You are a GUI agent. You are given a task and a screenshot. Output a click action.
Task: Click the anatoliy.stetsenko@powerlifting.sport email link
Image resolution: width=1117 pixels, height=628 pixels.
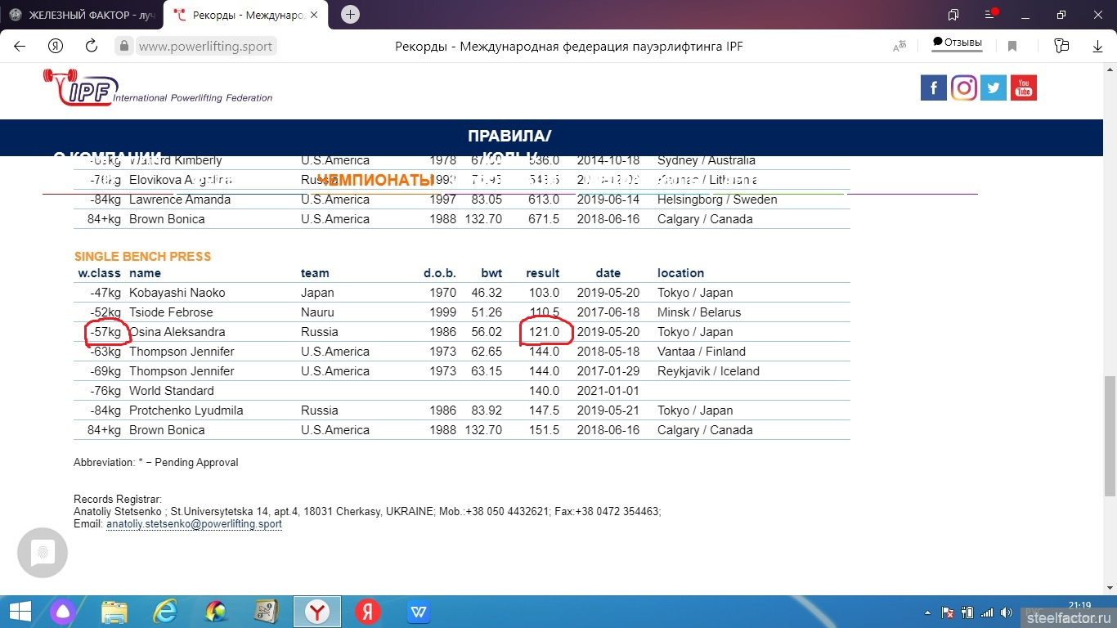(x=194, y=524)
